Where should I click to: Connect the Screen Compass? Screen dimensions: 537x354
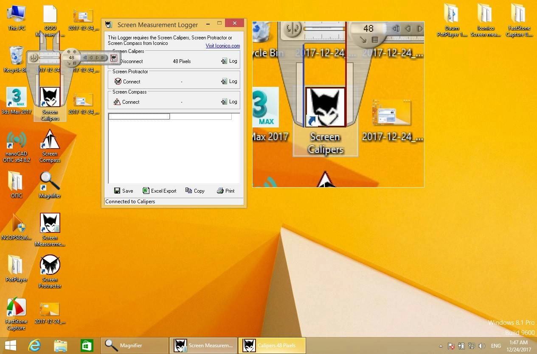tap(127, 102)
